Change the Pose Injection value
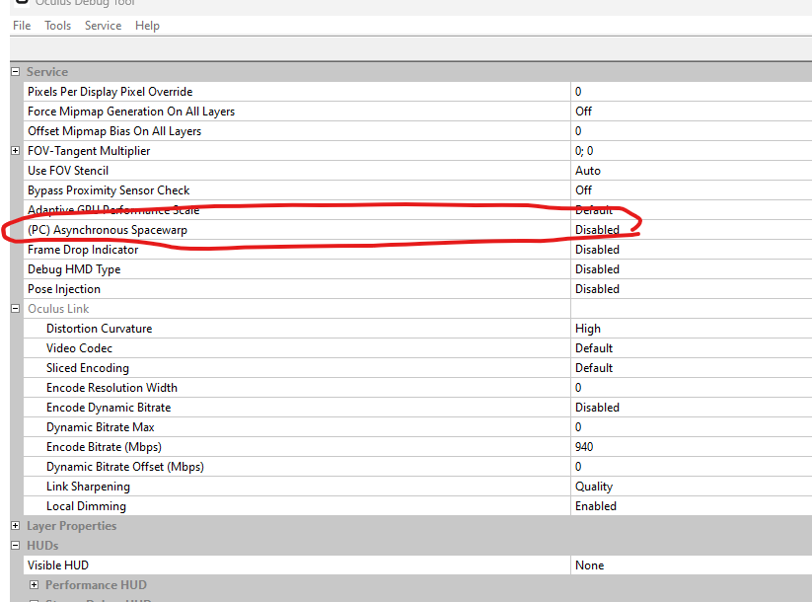The height and width of the screenshot is (602, 812). [692, 289]
